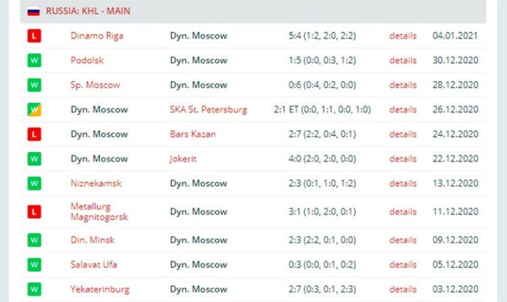
Task: View details for the 03.12.2020 match
Action: point(403,289)
